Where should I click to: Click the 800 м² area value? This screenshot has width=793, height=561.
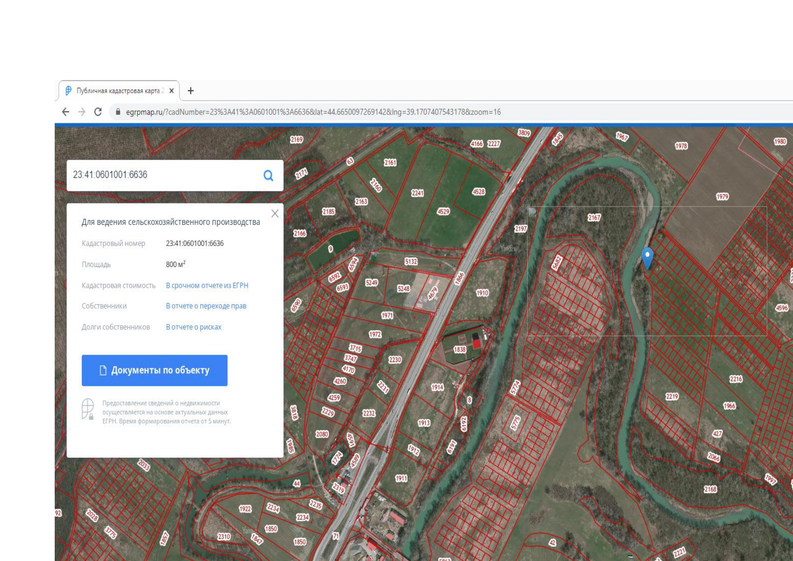point(175,264)
